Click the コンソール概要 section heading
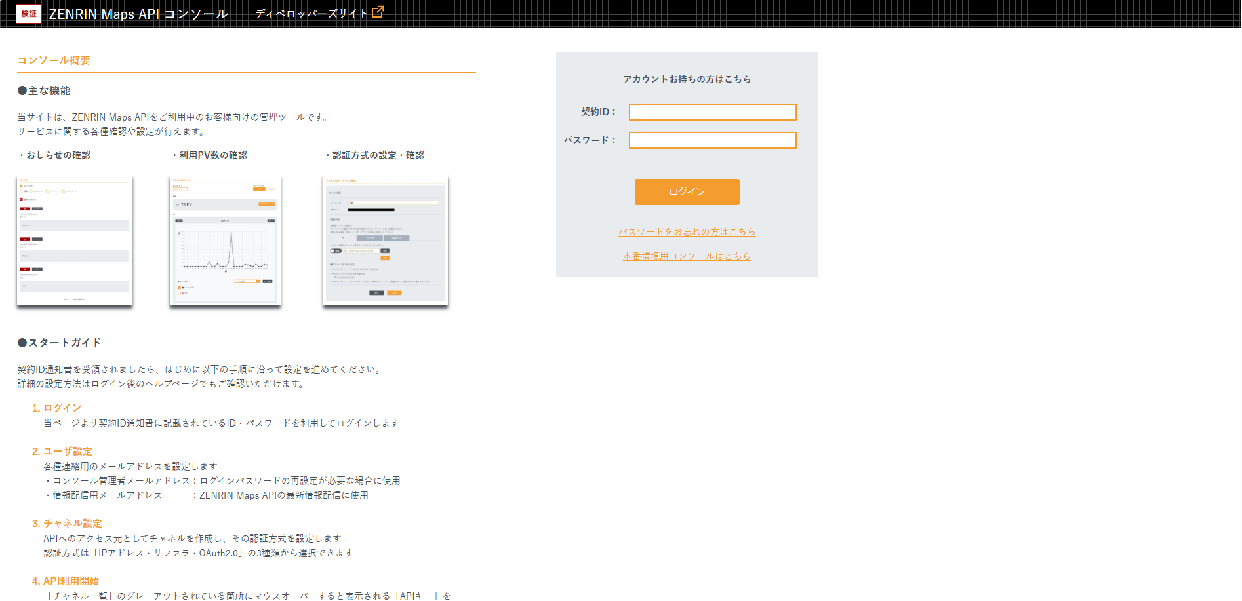This screenshot has width=1242, height=601. pyautogui.click(x=54, y=60)
